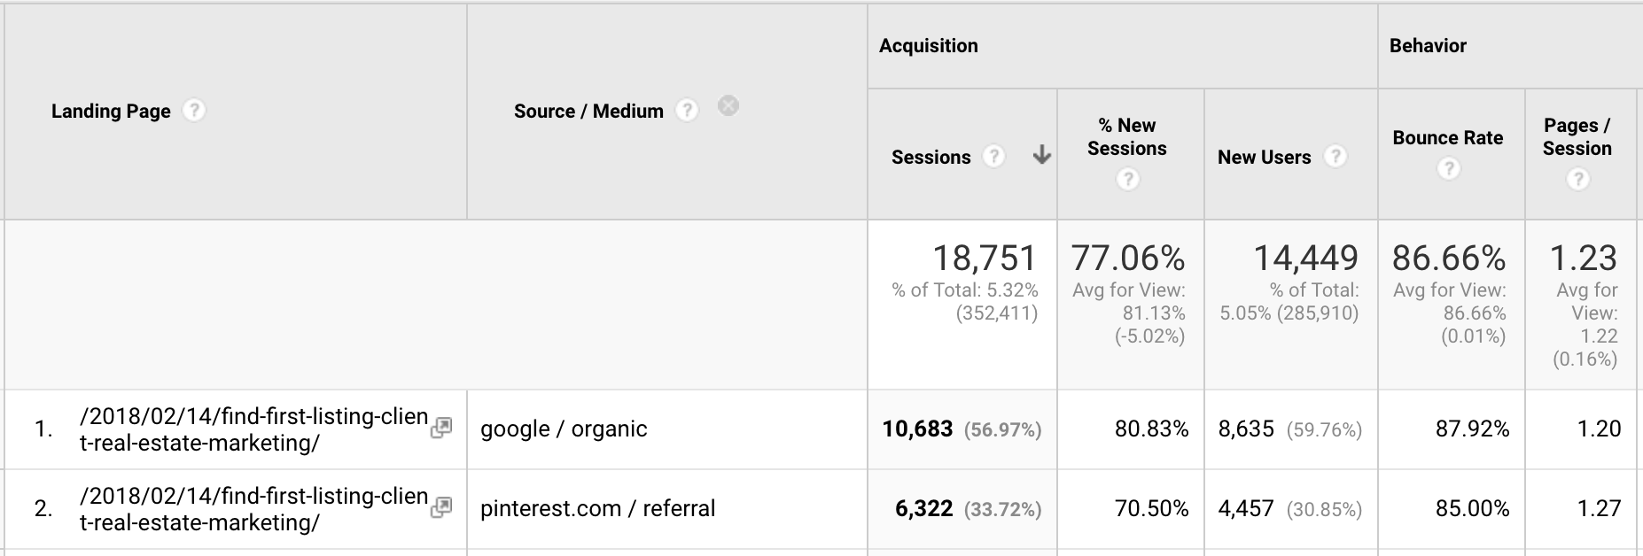Open first row landing page link
The width and height of the screenshot is (1643, 556).
[x=253, y=429]
